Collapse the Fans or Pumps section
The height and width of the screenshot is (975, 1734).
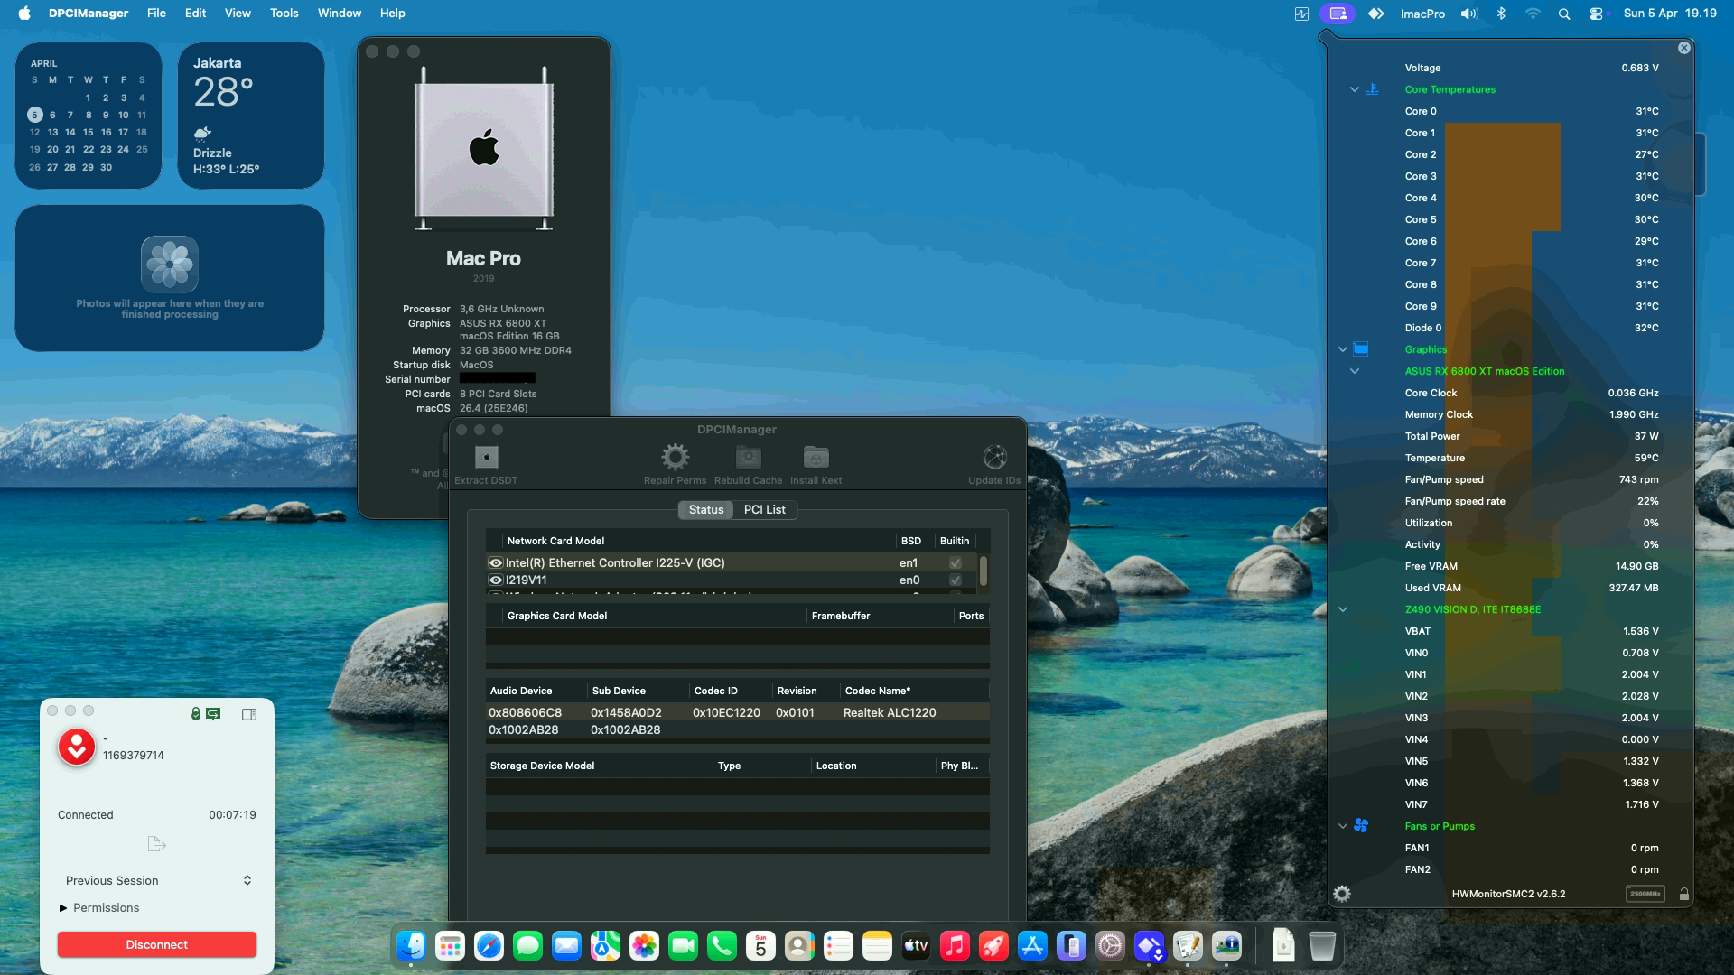(1343, 826)
